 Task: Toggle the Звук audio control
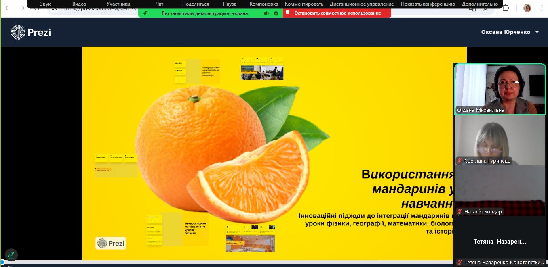tap(45, 4)
